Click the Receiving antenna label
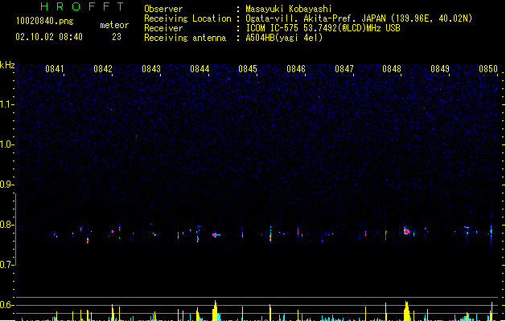506x321 pixels. pos(185,38)
